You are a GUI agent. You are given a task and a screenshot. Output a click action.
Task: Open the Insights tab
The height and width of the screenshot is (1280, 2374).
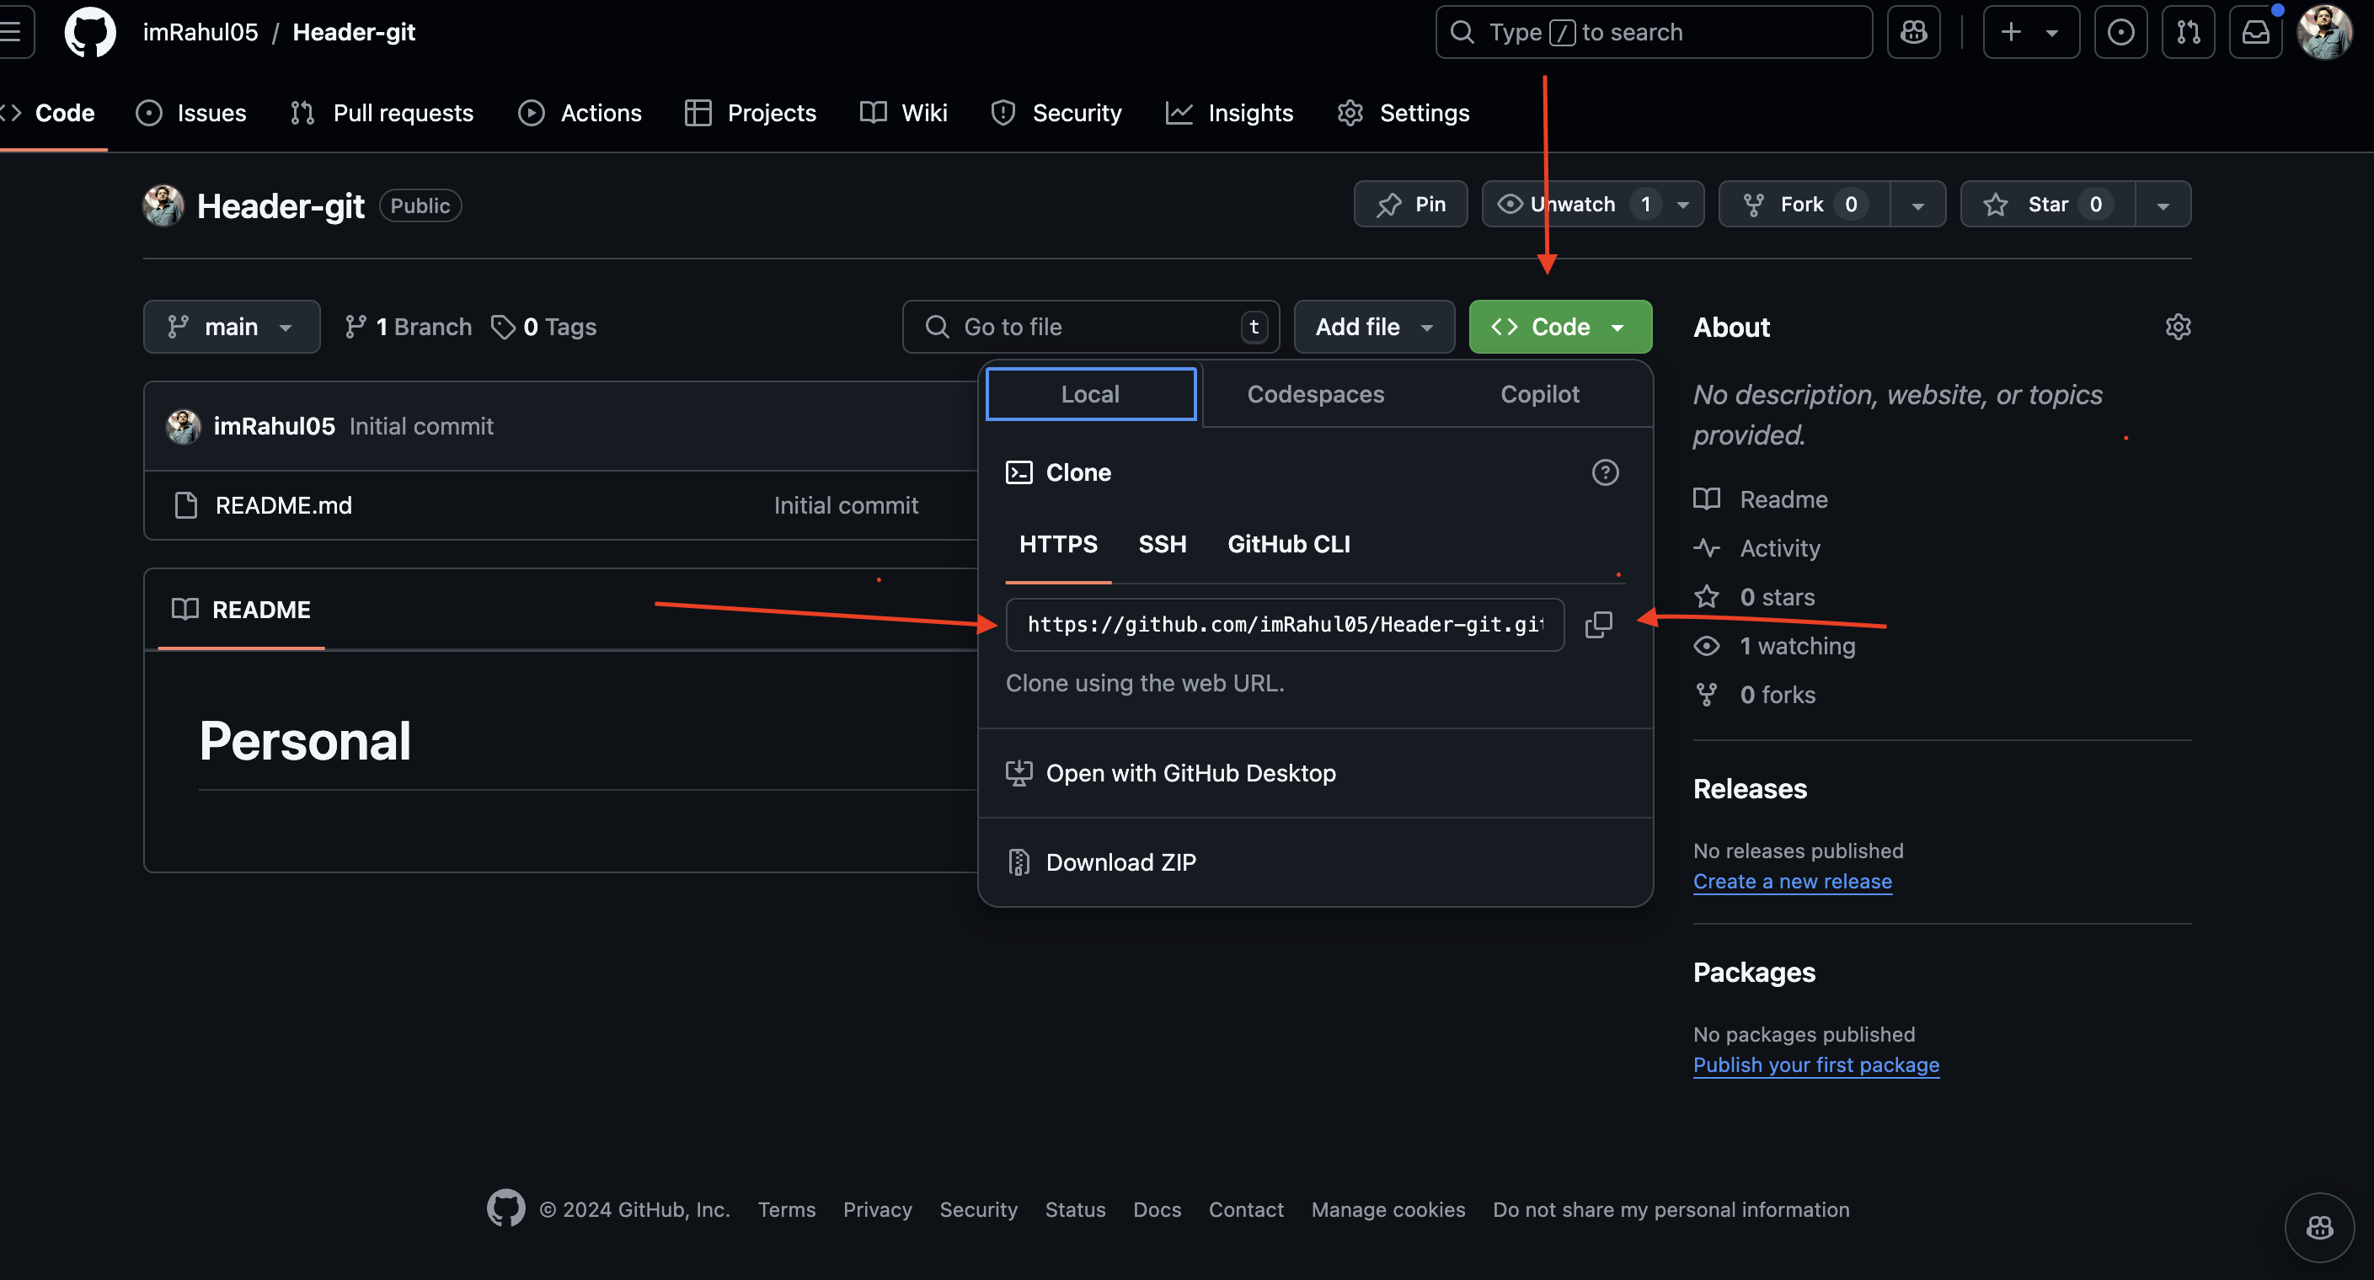click(1229, 113)
